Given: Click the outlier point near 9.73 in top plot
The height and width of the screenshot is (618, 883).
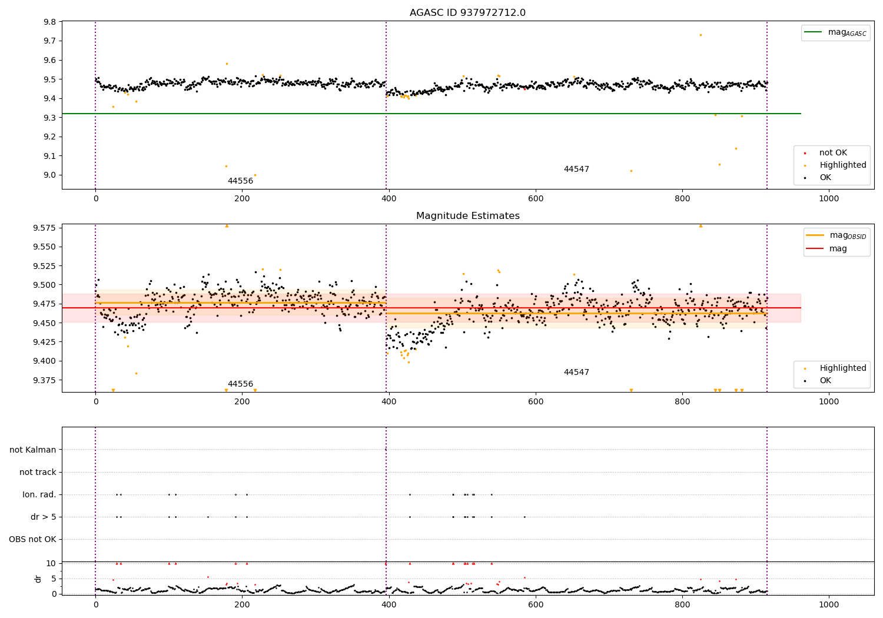Looking at the screenshot, I should point(701,35).
